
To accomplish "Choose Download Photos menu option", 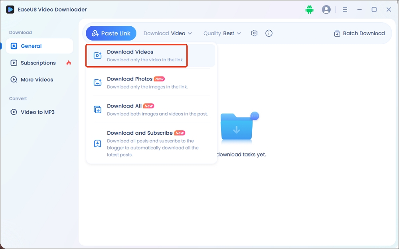I will (147, 82).
